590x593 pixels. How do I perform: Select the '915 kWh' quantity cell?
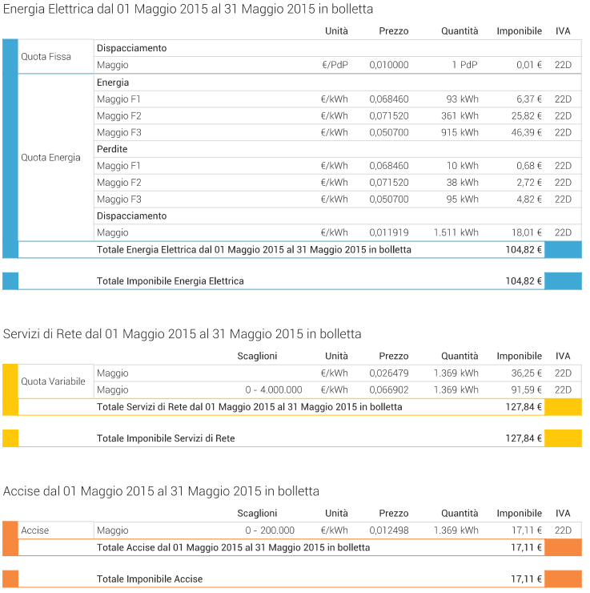click(x=460, y=132)
